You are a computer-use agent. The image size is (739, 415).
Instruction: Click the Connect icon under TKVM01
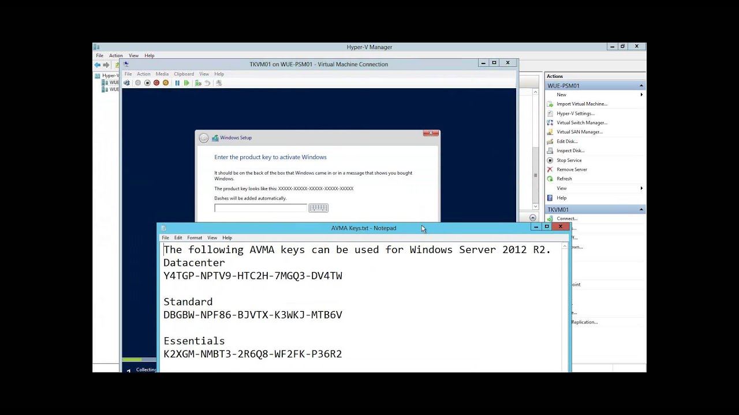point(550,218)
